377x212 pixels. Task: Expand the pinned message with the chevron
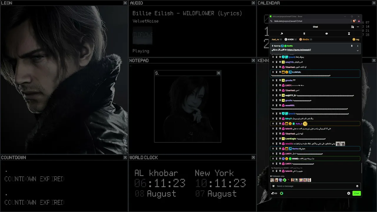click(358, 50)
